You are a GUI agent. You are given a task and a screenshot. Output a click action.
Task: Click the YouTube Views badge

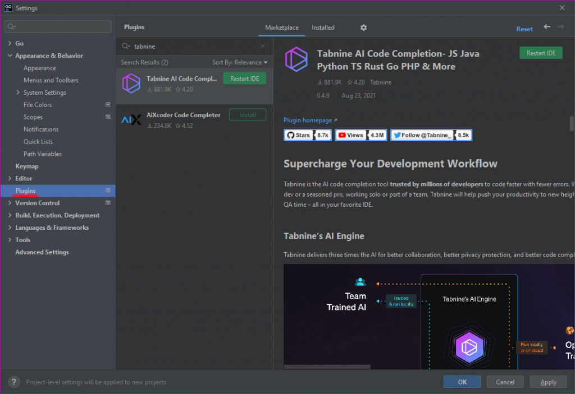[360, 135]
